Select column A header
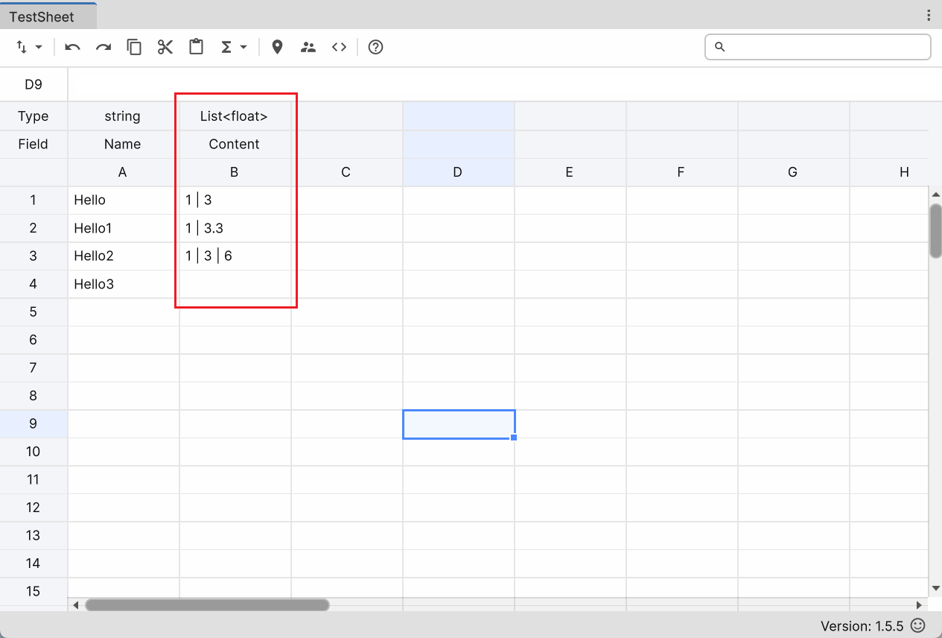942x638 pixels. pos(123,172)
